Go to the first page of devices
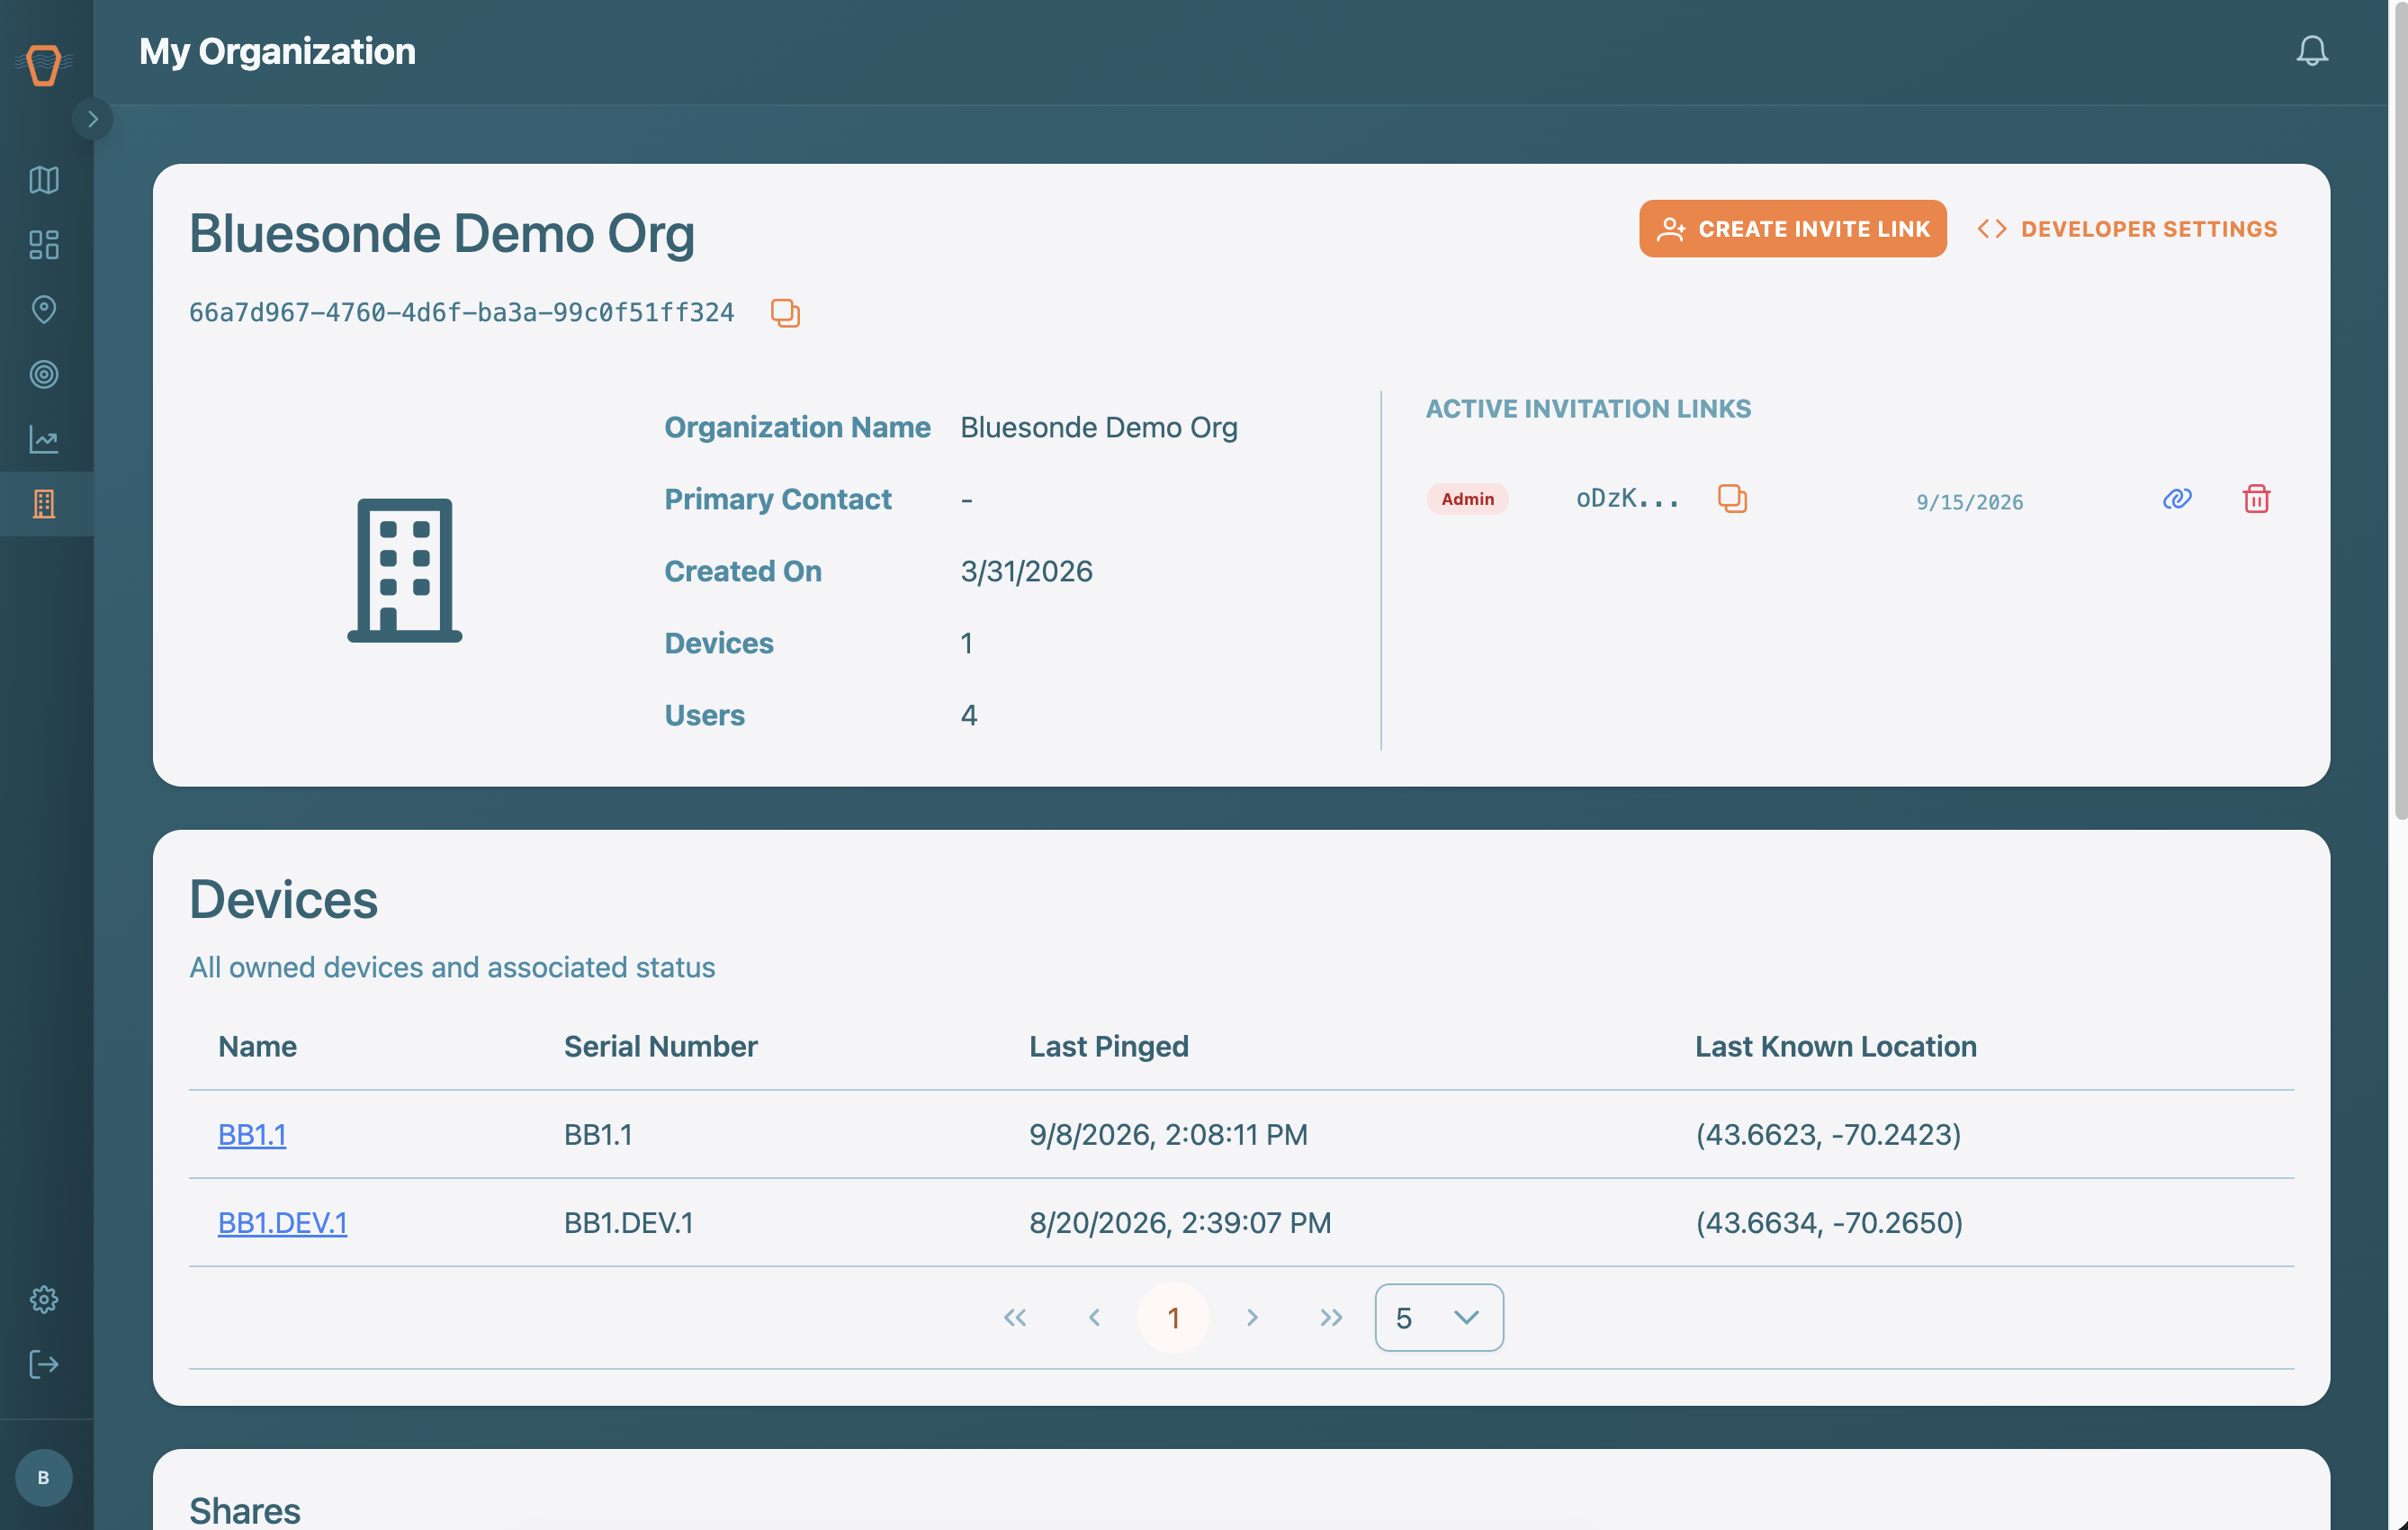Screen dimensions: 2408x1530 point(1015,1317)
